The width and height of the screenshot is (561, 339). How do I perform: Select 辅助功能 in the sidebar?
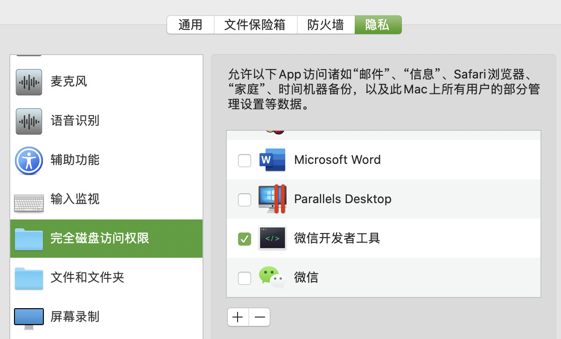(106, 160)
